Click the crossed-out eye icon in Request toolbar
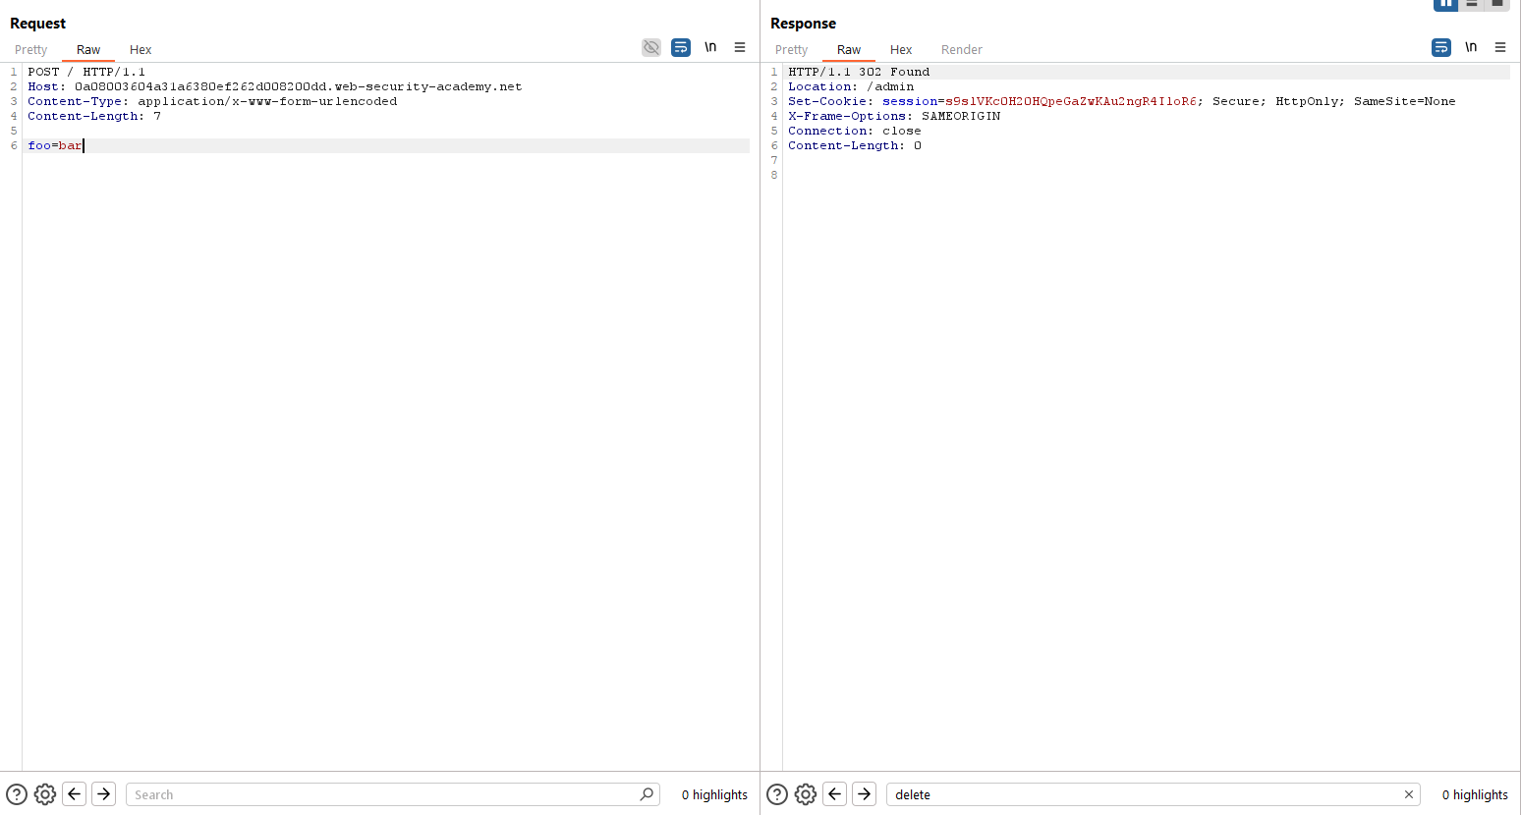This screenshot has height=815, width=1521. 651,47
